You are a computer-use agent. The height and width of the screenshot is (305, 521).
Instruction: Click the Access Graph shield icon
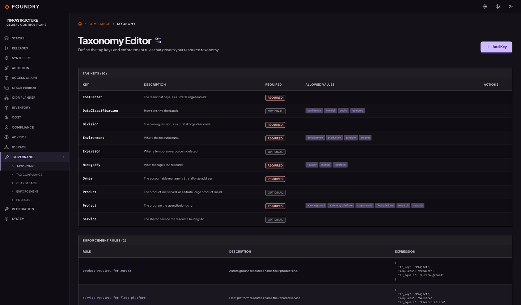(x=7, y=78)
